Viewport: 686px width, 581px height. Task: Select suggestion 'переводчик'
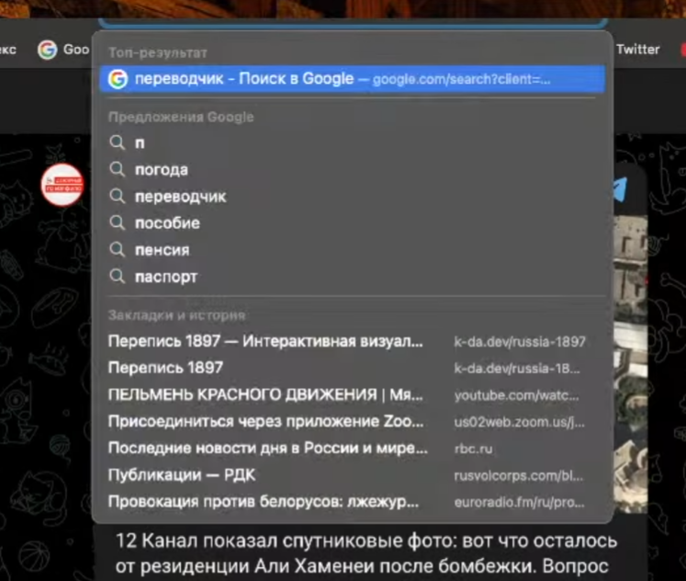353,196
